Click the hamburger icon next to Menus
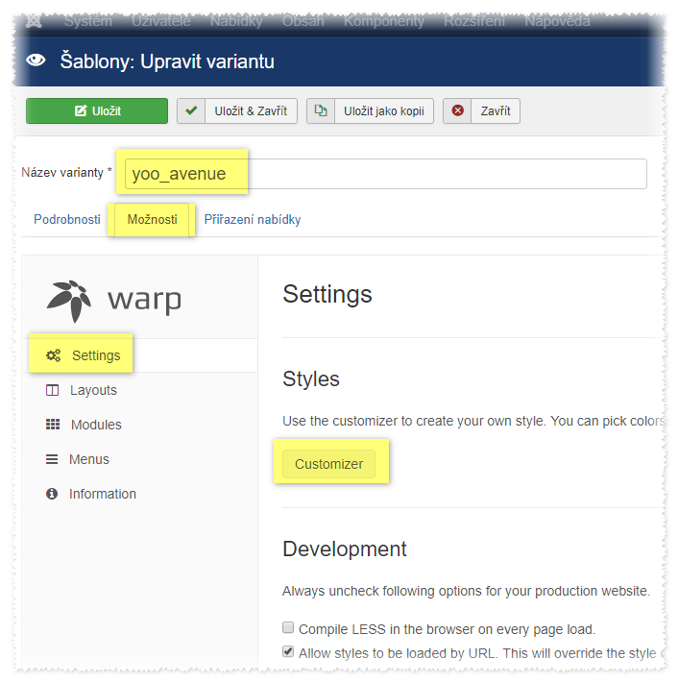This screenshot has height=683, width=678. click(x=52, y=459)
